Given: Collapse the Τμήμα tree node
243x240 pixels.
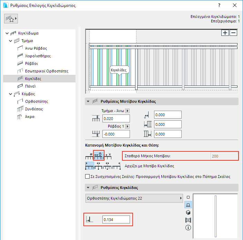Looking at the screenshot, I should pos(11,41).
